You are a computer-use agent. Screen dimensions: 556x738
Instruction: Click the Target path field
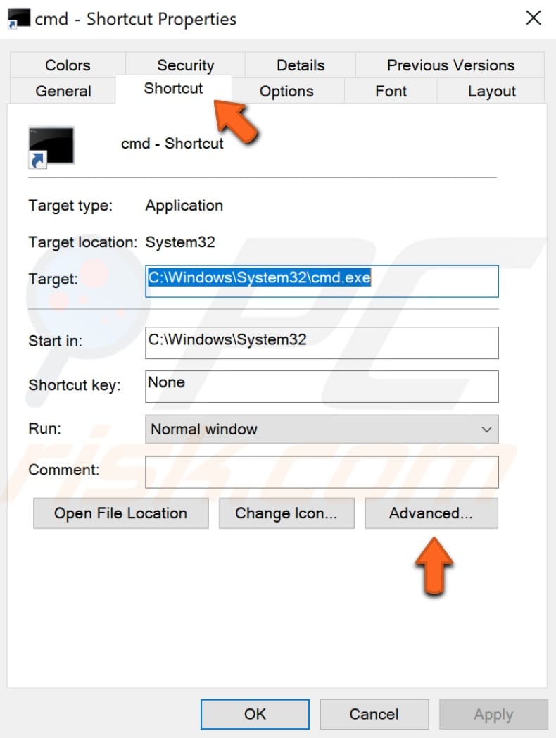coord(322,282)
